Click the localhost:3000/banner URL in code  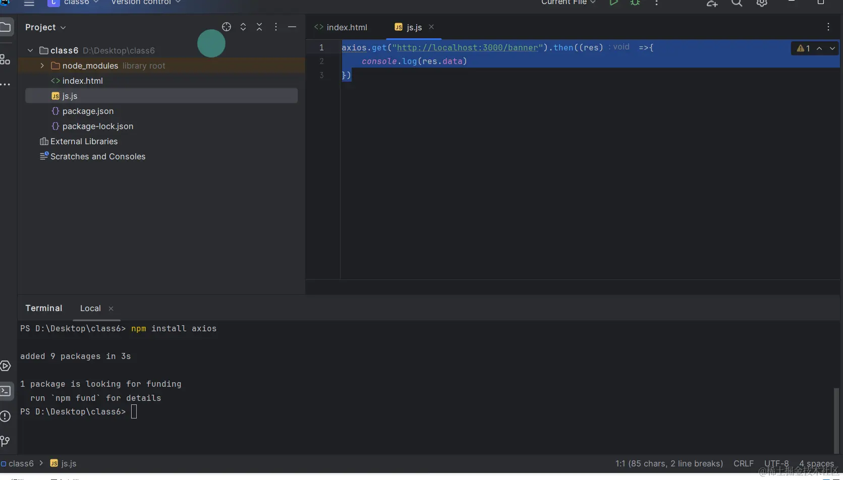(468, 47)
